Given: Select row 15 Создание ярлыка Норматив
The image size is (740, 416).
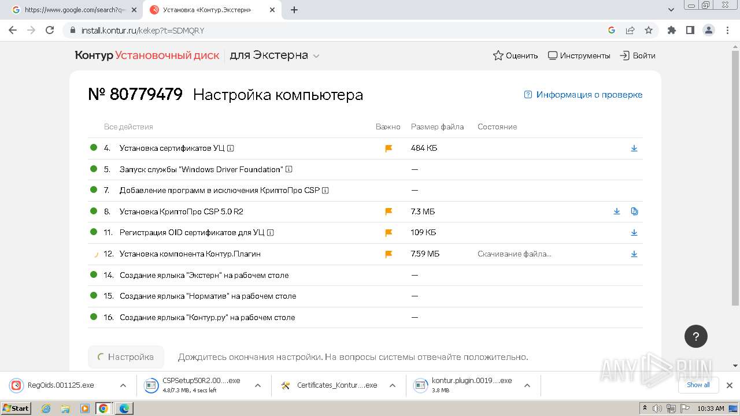Looking at the screenshot, I should pyautogui.click(x=365, y=296).
